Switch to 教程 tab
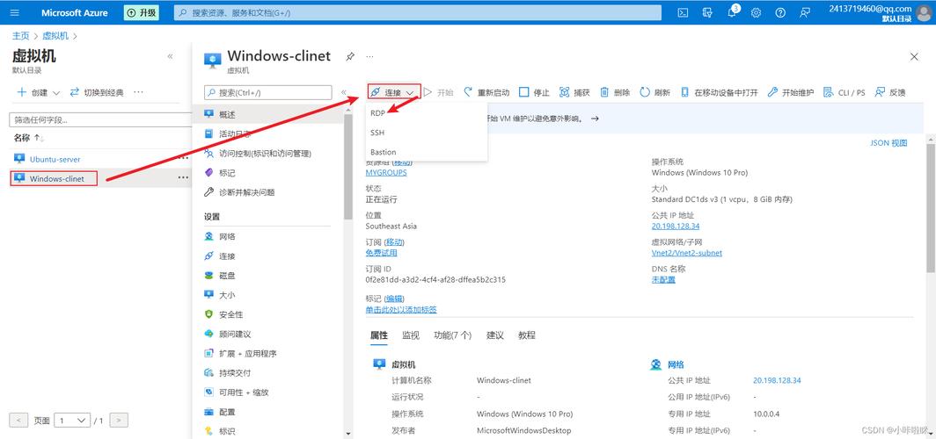936x439 pixels. point(526,335)
